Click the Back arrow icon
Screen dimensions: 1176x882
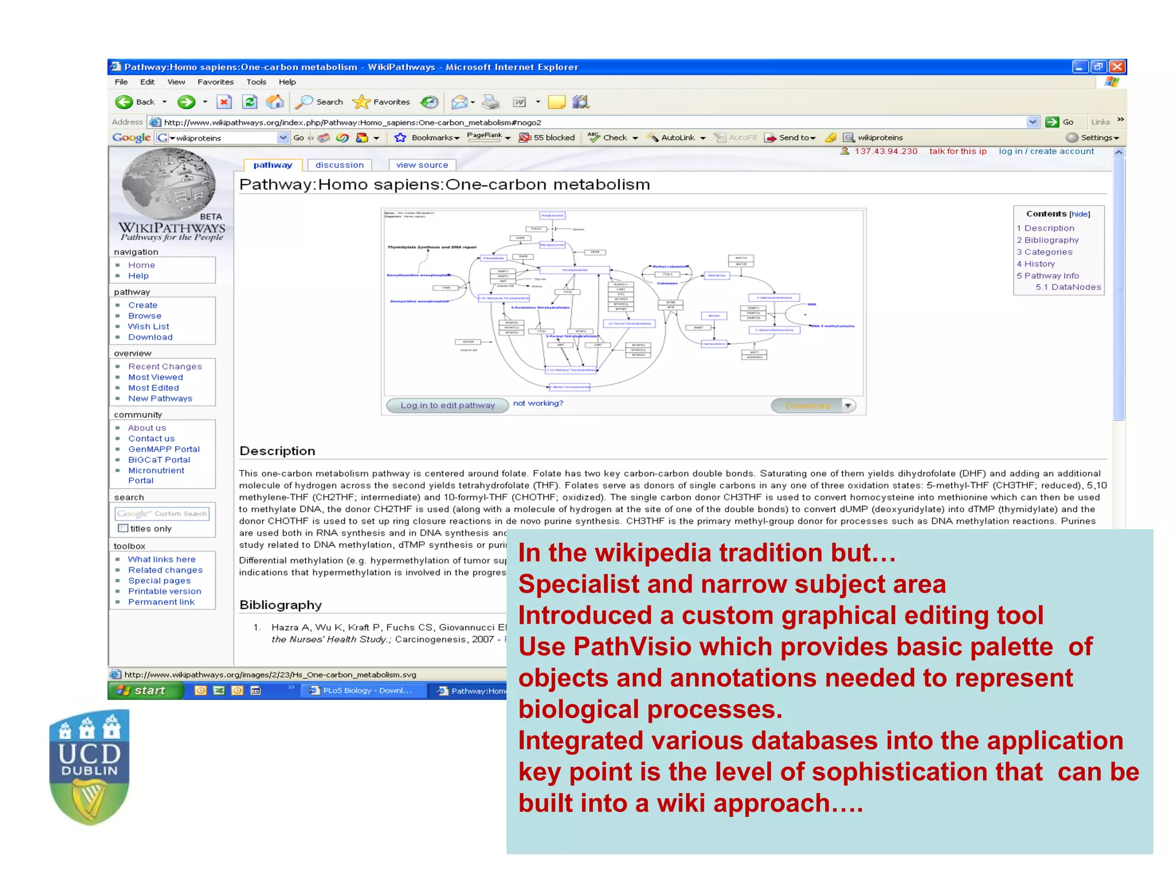123,102
